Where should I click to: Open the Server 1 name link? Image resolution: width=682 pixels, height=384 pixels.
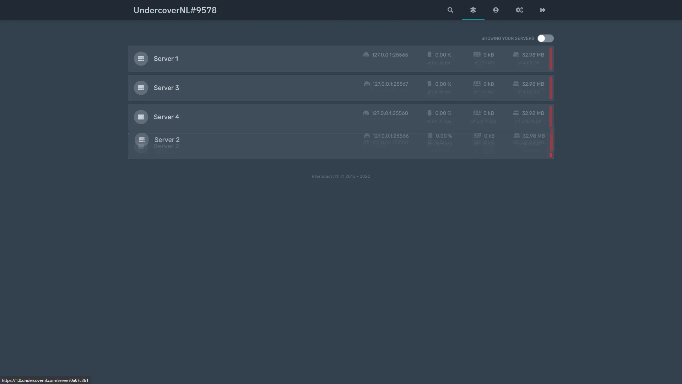click(166, 59)
